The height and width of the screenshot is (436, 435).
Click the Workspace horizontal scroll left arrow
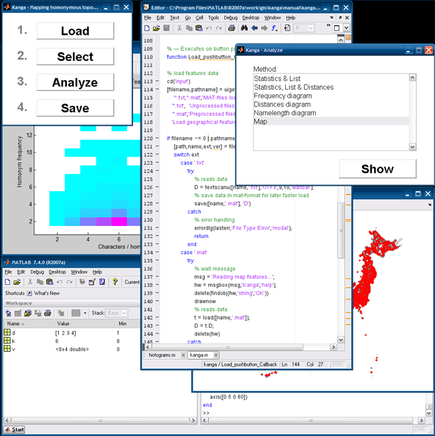(x=7, y=420)
